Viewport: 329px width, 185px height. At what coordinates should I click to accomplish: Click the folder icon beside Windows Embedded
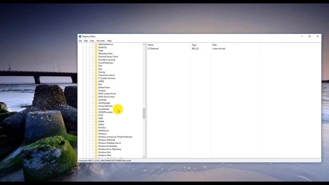click(x=96, y=146)
